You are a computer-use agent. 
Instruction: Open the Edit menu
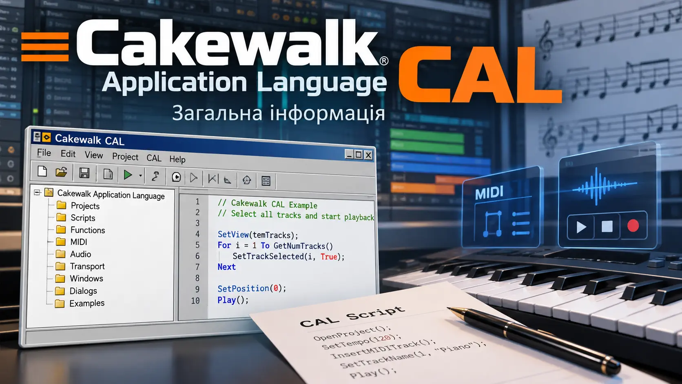pyautogui.click(x=68, y=154)
